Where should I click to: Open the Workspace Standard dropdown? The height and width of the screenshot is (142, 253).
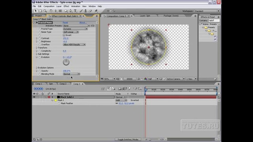coord(207,11)
